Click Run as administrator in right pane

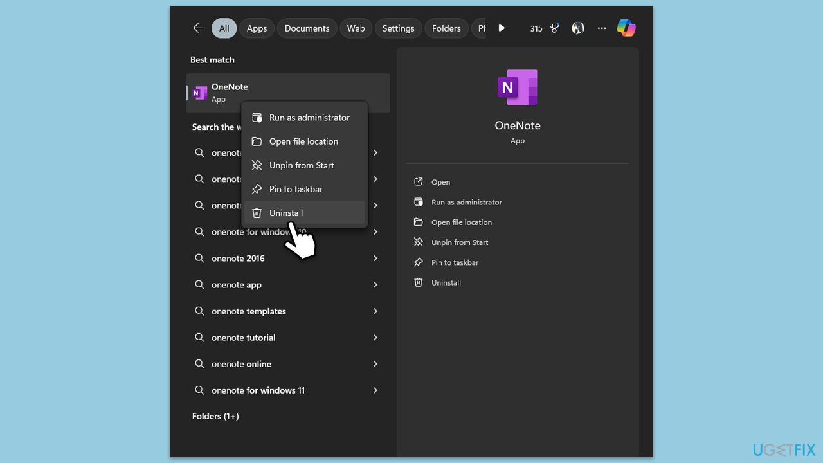458,202
